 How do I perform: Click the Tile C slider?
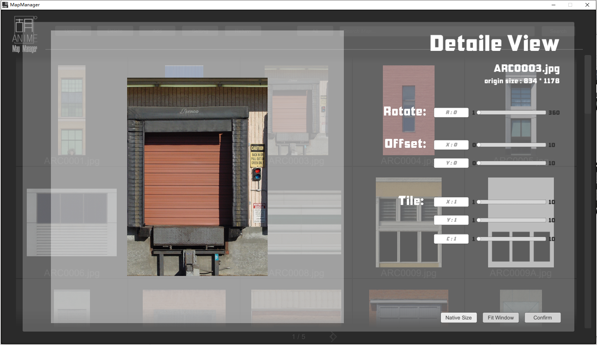pyautogui.click(x=512, y=239)
